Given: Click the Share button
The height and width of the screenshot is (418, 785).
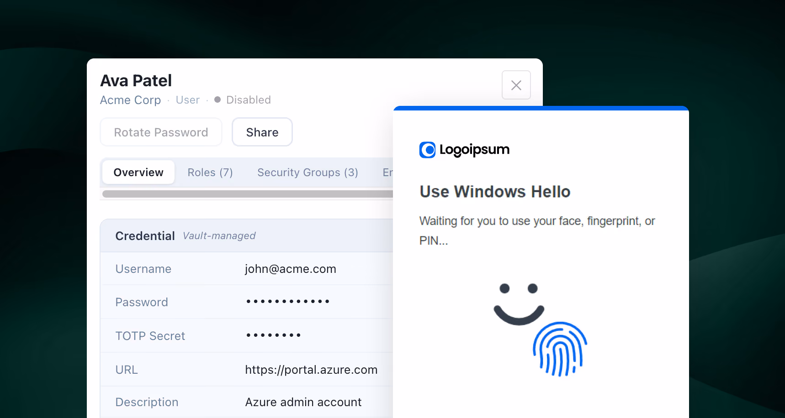Looking at the screenshot, I should click(262, 132).
